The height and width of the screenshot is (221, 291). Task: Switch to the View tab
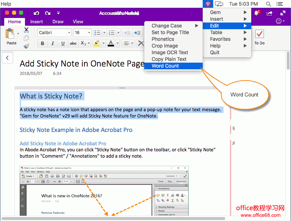pyautogui.click(x=78, y=22)
